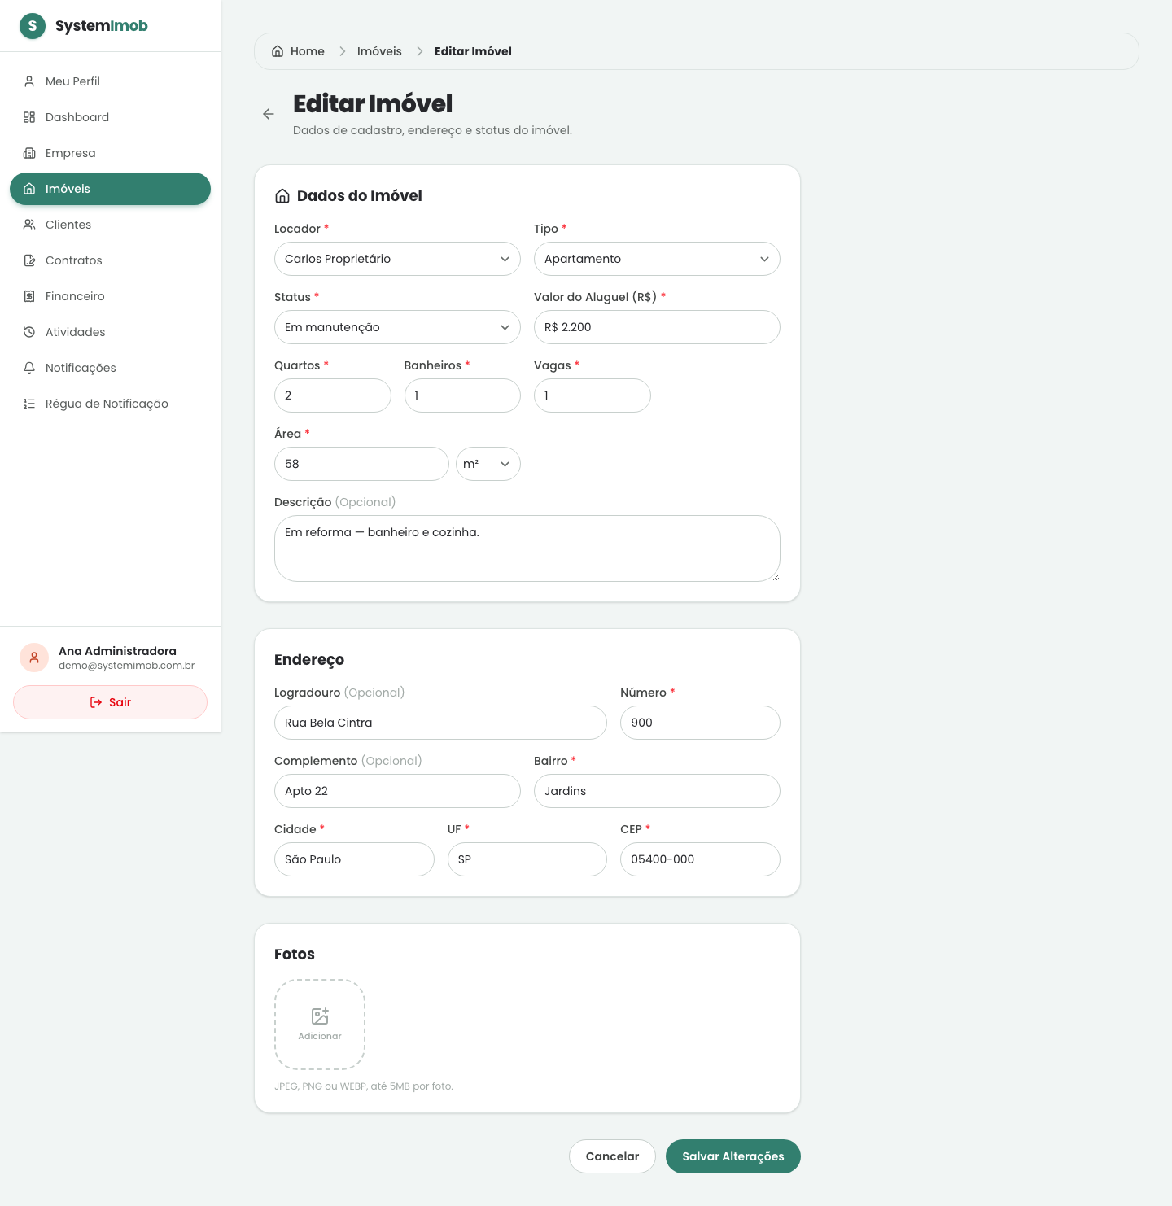Click the SystemImob logo icon
1172x1206 pixels.
click(x=33, y=26)
